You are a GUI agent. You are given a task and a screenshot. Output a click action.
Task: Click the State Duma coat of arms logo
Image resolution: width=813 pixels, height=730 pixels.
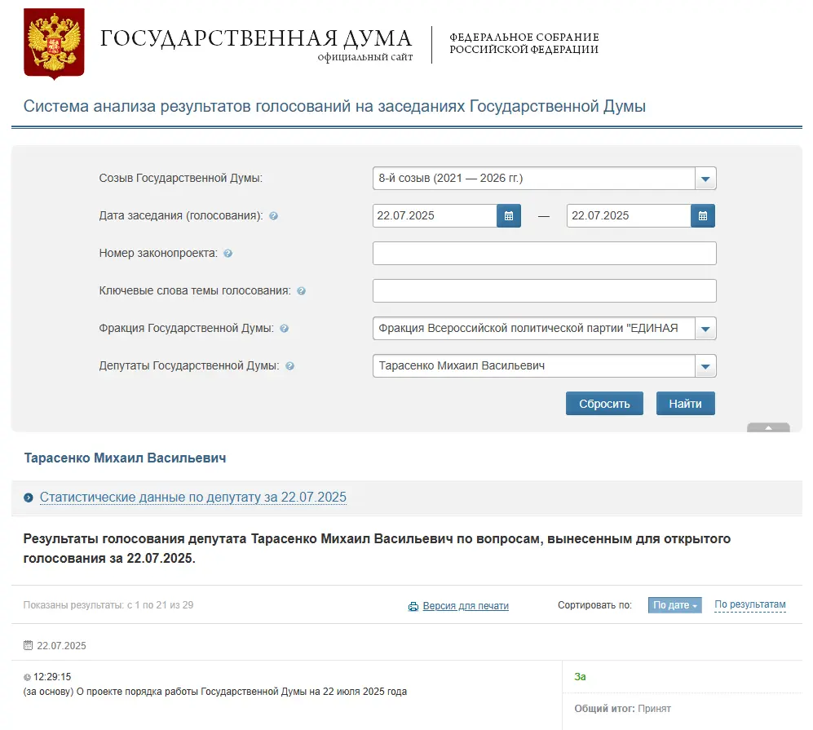point(54,43)
